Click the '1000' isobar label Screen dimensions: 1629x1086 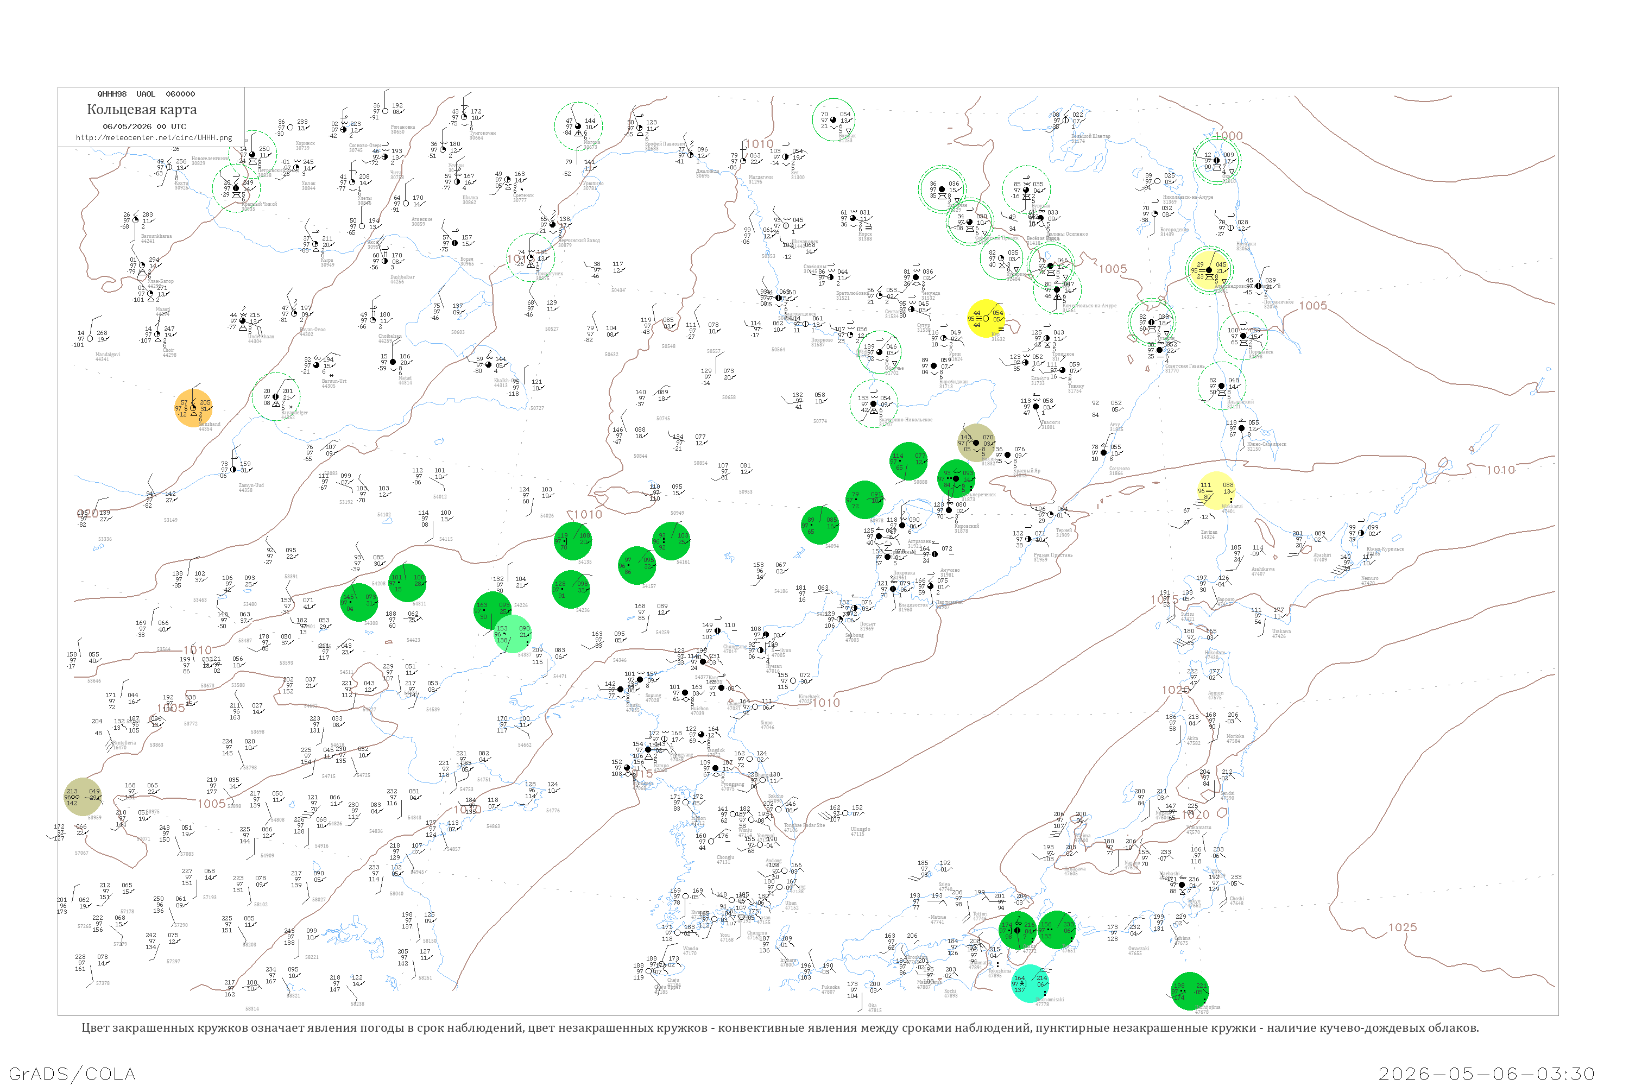[1228, 136]
